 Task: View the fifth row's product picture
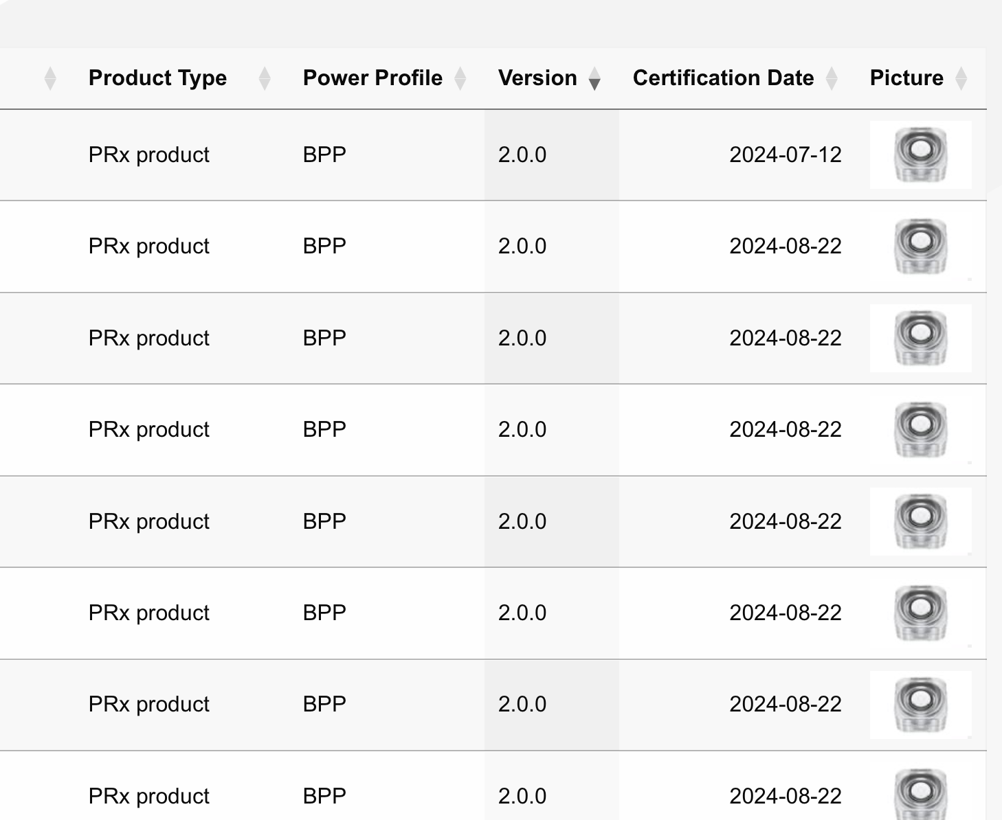click(x=920, y=521)
